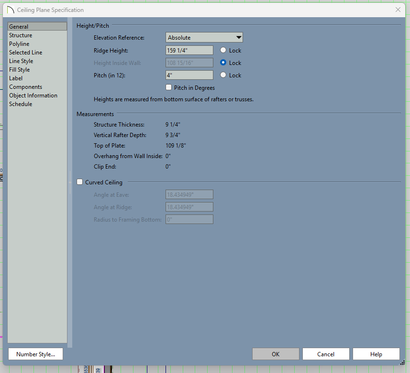Click the ceiling plane icon in title bar
410x373 pixels.
point(10,10)
